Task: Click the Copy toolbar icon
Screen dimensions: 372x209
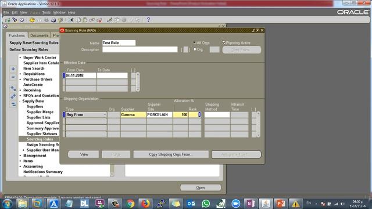Action: pyautogui.click(x=78, y=20)
